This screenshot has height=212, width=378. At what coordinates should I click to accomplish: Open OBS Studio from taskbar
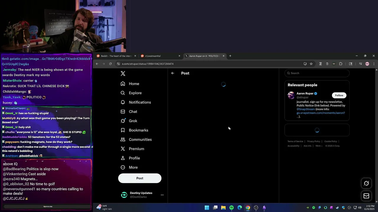[256, 208]
